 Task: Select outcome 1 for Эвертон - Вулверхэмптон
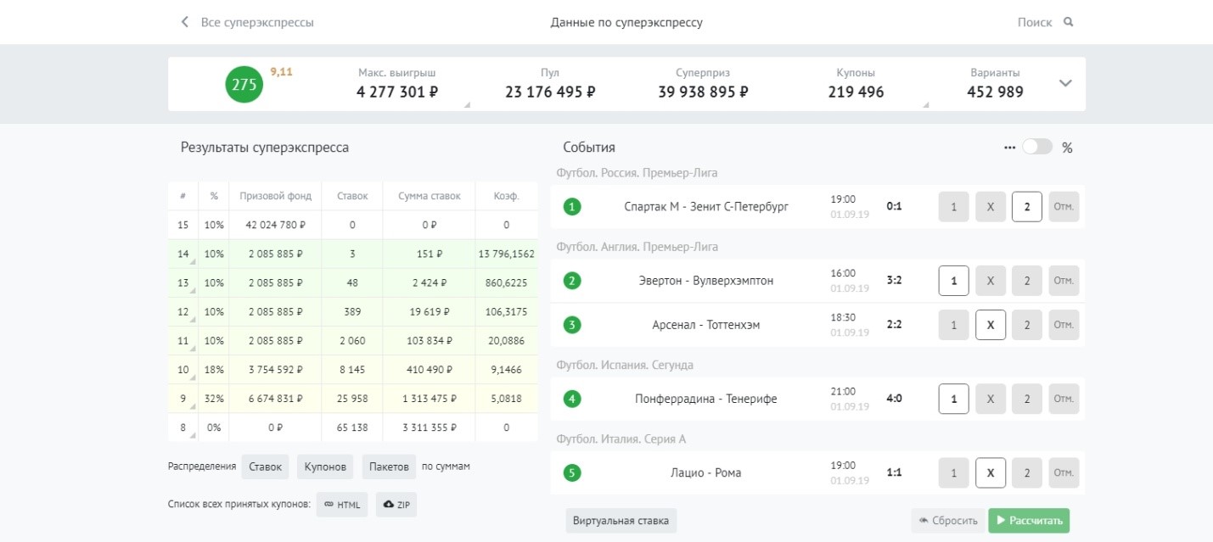pos(953,280)
